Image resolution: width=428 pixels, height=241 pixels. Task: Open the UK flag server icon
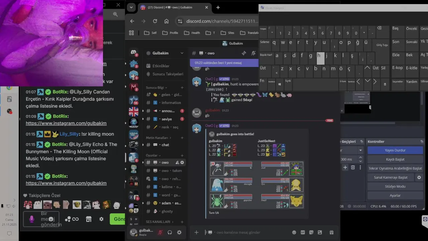coord(133,111)
